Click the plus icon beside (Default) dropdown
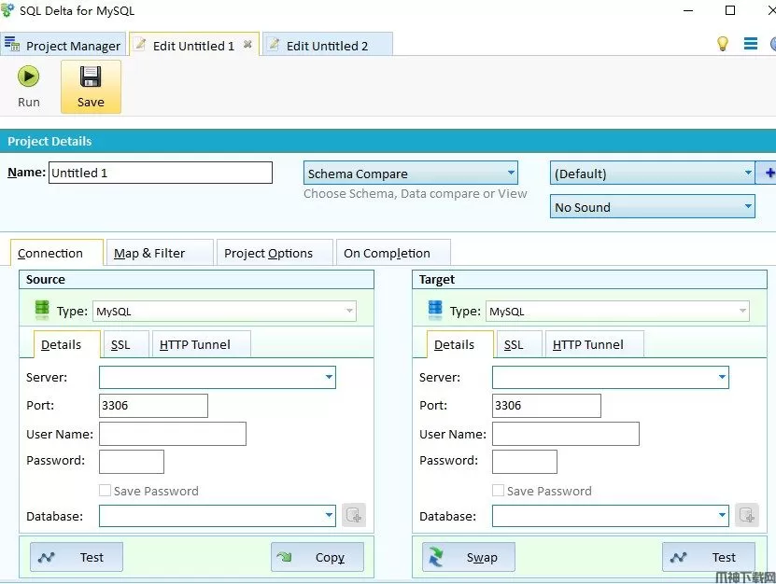Viewport: 776px width, 584px height. click(769, 173)
